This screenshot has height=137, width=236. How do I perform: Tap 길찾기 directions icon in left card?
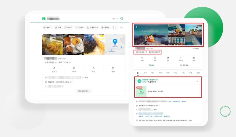54,69
